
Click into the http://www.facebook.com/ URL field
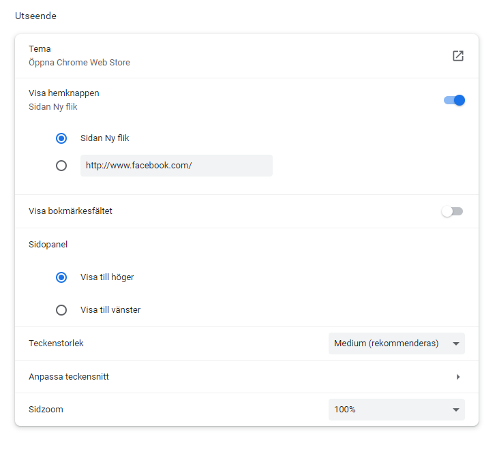coord(176,166)
